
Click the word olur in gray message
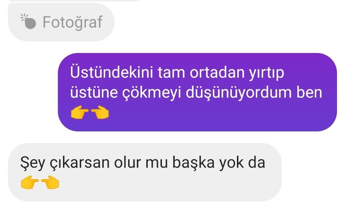click(127, 163)
